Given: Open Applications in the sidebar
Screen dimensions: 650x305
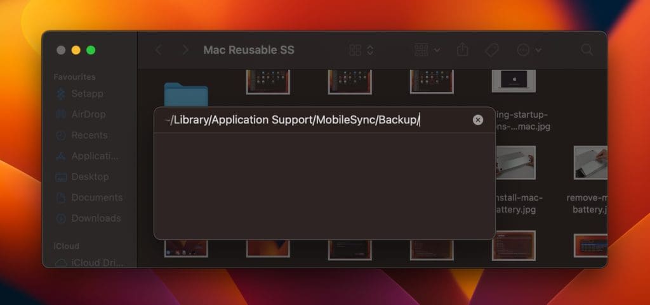Looking at the screenshot, I should pos(95,156).
